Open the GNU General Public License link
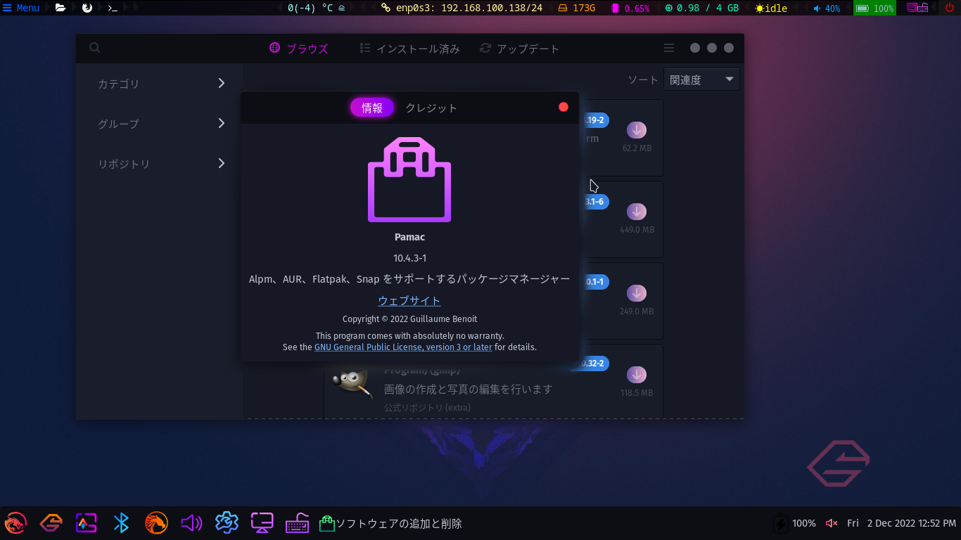The image size is (961, 540). [403, 347]
